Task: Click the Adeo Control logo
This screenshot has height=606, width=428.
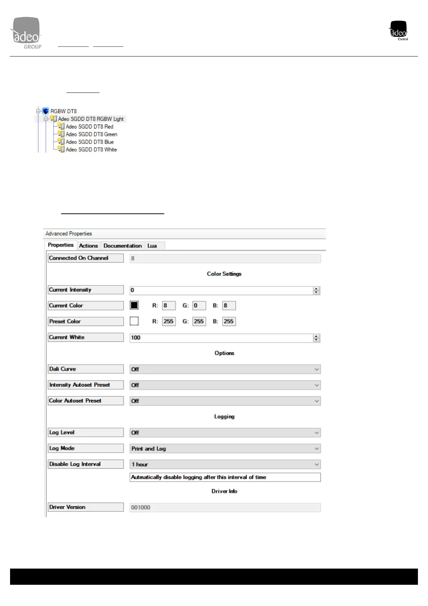Action: point(399,31)
